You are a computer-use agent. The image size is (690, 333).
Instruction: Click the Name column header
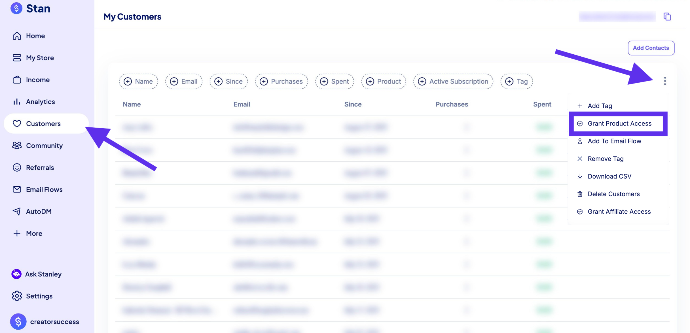coord(132,104)
